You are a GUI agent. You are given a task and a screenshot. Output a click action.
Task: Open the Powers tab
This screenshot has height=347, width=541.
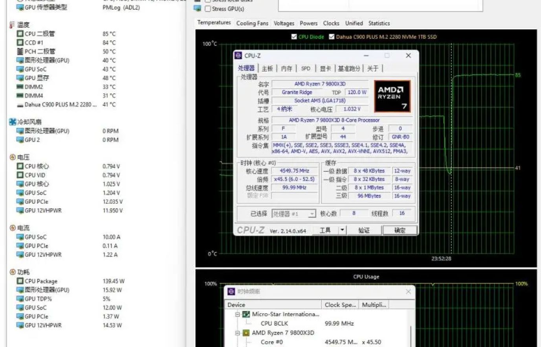tap(308, 23)
